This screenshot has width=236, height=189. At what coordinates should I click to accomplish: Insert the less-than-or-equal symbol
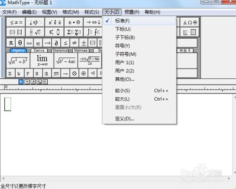[66, 43]
